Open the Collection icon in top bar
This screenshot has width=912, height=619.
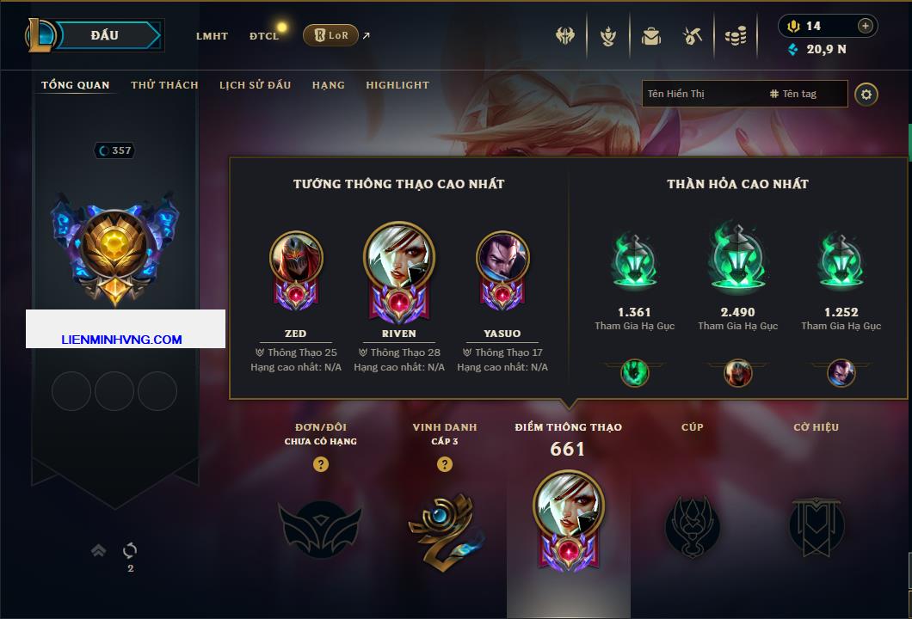[x=608, y=37]
